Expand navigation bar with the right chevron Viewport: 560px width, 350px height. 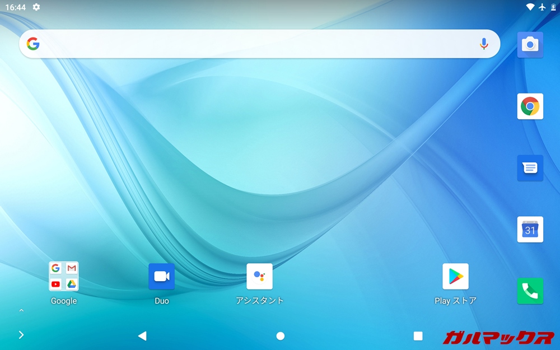pyautogui.click(x=21, y=335)
